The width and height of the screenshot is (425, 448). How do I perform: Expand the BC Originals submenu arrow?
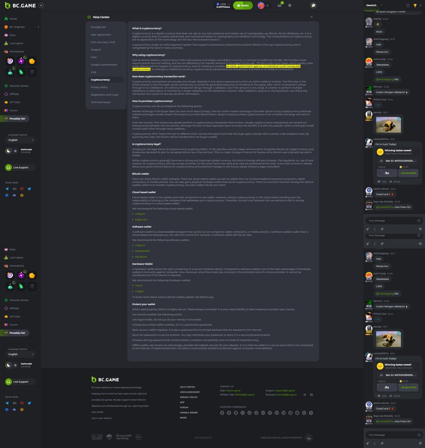[38, 27]
